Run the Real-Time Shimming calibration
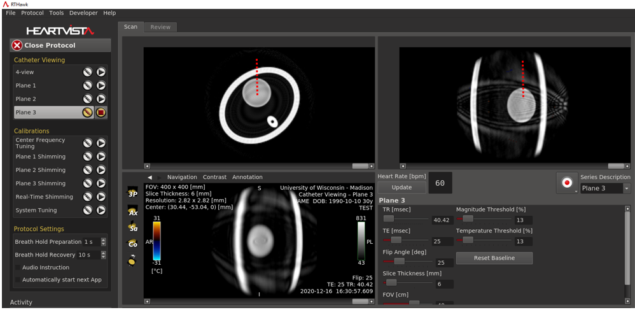Viewport: 635px width, 310px height. coord(101,197)
